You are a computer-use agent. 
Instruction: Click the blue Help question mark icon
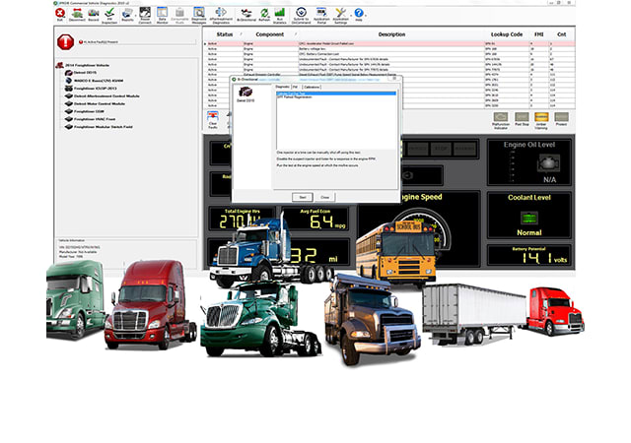pos(359,15)
